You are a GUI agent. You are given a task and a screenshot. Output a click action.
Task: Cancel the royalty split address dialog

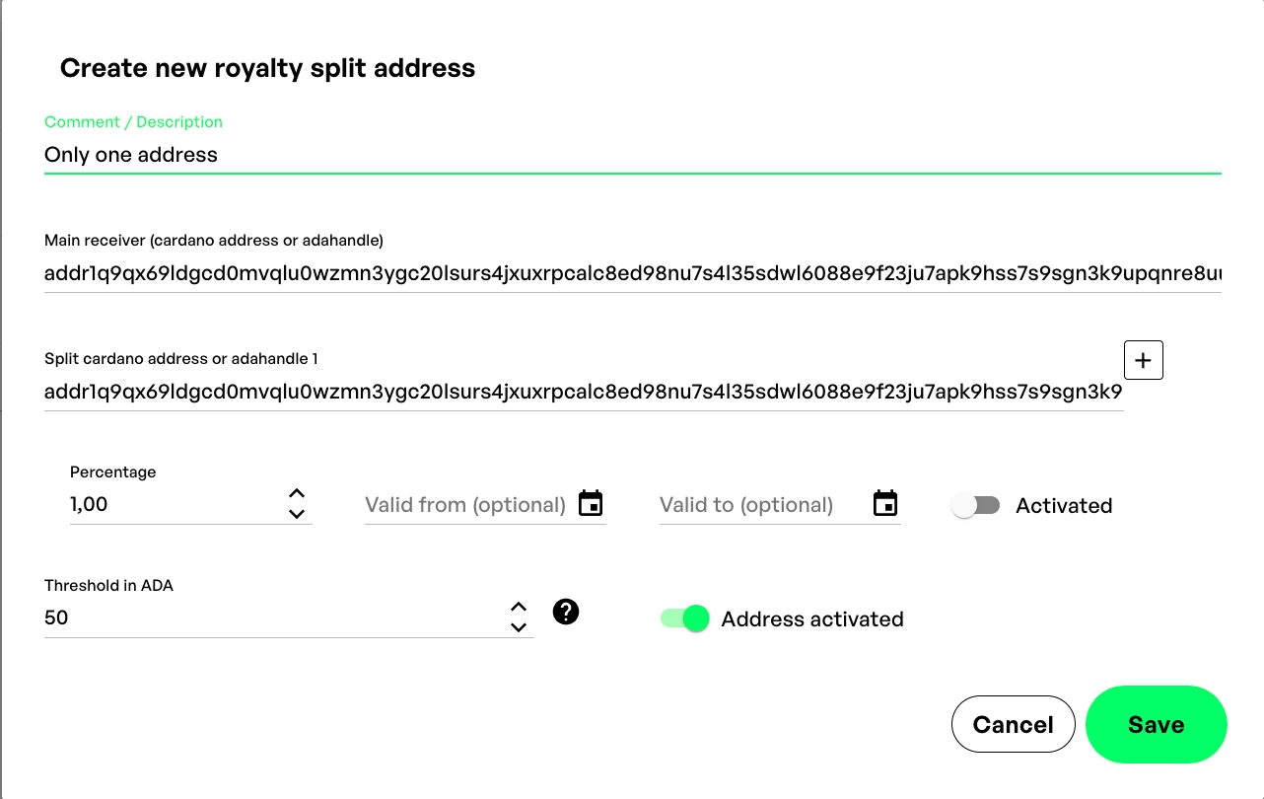1013,724
